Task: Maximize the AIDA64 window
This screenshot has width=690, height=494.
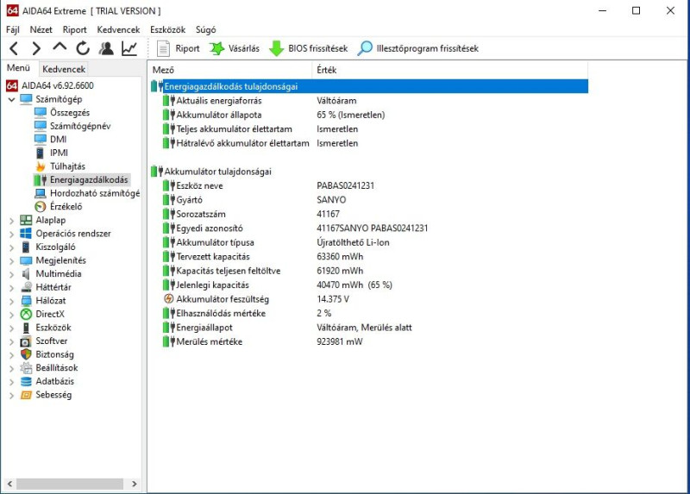Action: coord(636,10)
